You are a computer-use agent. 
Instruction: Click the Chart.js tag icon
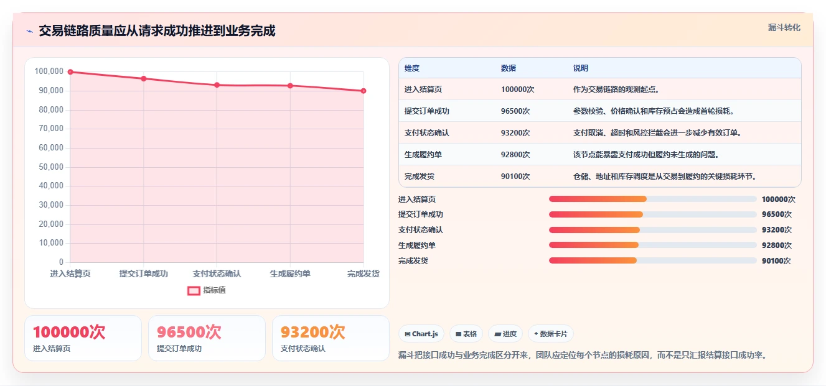[407, 334]
